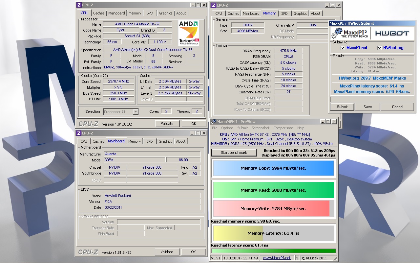420x263 pixels.
Task: Click Submit button in HWbot Submit dialog
Action: (342, 107)
